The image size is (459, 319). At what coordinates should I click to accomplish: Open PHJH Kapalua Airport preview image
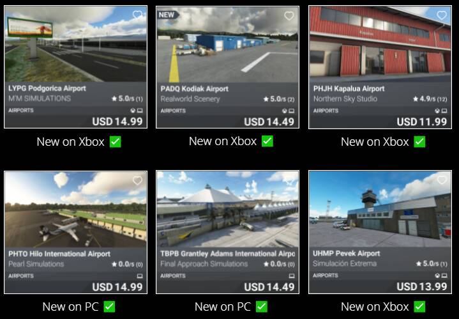pos(380,44)
